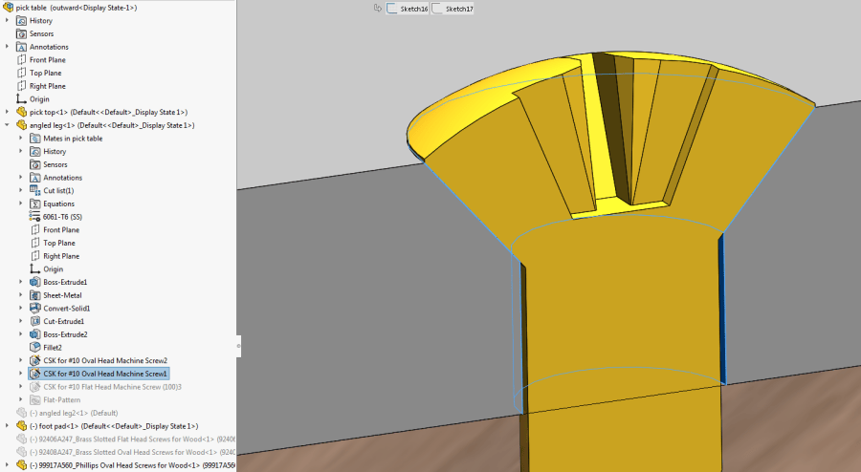861x472 pixels.
Task: Click the 6061-T6 (SS) material icon
Action: point(34,217)
